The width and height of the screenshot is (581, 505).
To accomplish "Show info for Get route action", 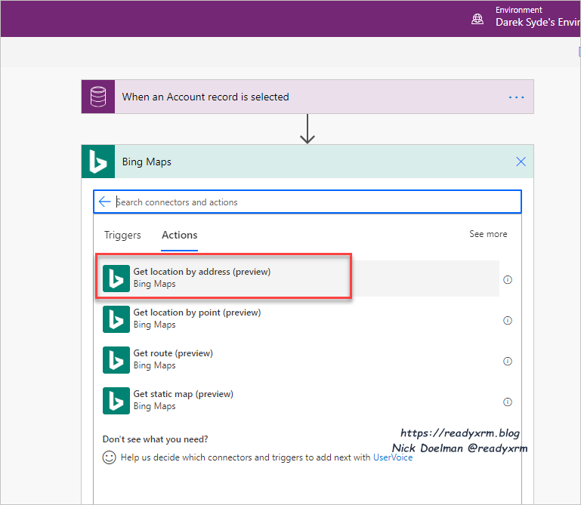I will pyautogui.click(x=508, y=361).
